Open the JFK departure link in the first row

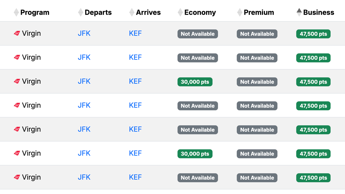click(84, 33)
